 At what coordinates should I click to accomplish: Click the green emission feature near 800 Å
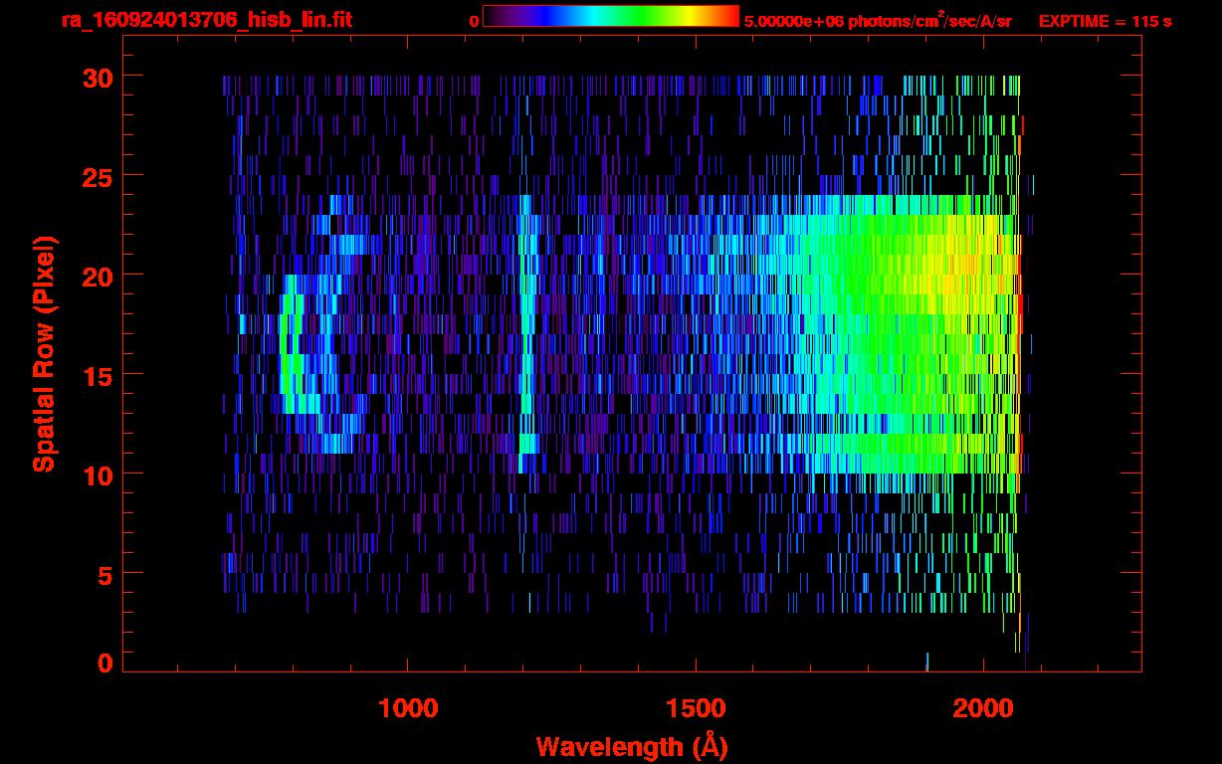coord(291,343)
